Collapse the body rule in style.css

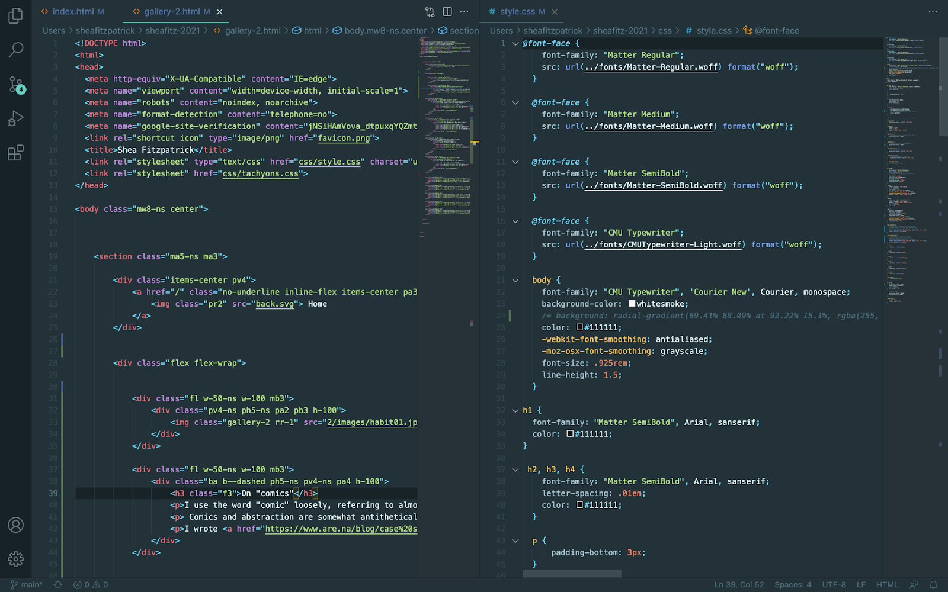(515, 279)
